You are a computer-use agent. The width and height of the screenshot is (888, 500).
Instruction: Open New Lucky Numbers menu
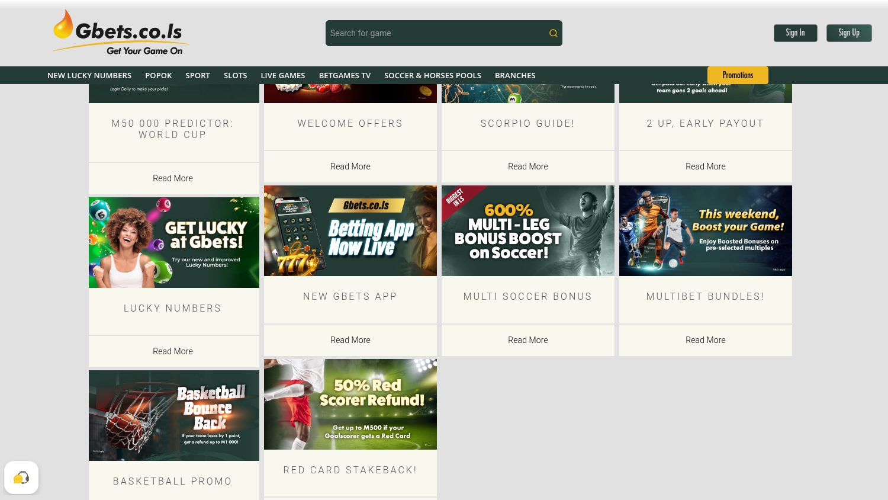coord(89,75)
